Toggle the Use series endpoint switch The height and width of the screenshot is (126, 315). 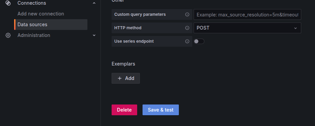pos(199,41)
